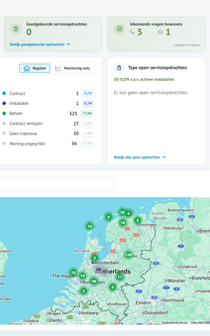Click grey map cluster marker 43
This screenshot has width=210, height=336.
tap(104, 271)
